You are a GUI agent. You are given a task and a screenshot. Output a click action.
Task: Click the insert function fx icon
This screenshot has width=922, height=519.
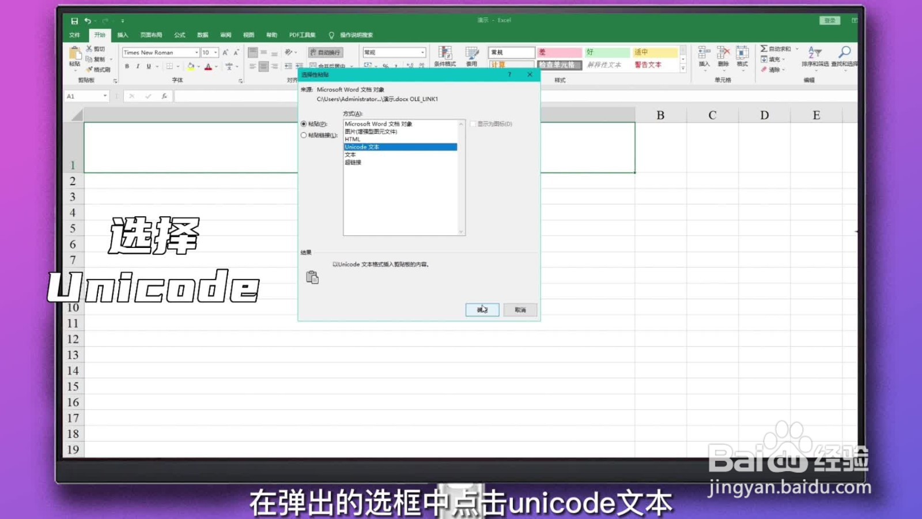pos(164,96)
